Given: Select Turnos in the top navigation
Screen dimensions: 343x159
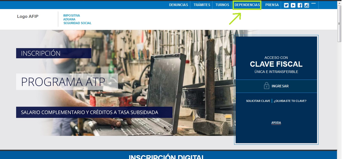Looking at the screenshot, I should tap(222, 5).
